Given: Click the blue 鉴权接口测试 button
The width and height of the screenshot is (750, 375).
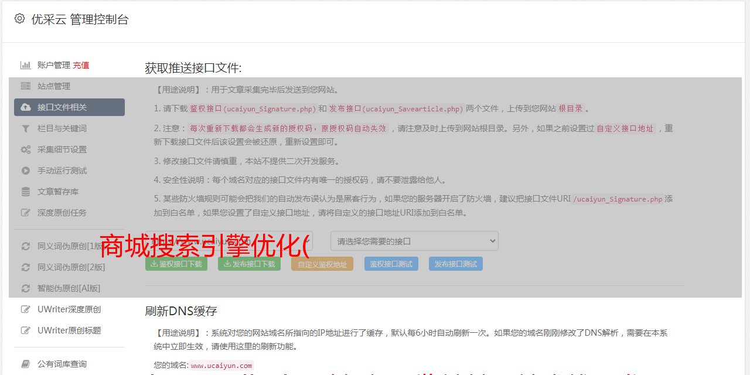Looking at the screenshot, I should point(391,264).
